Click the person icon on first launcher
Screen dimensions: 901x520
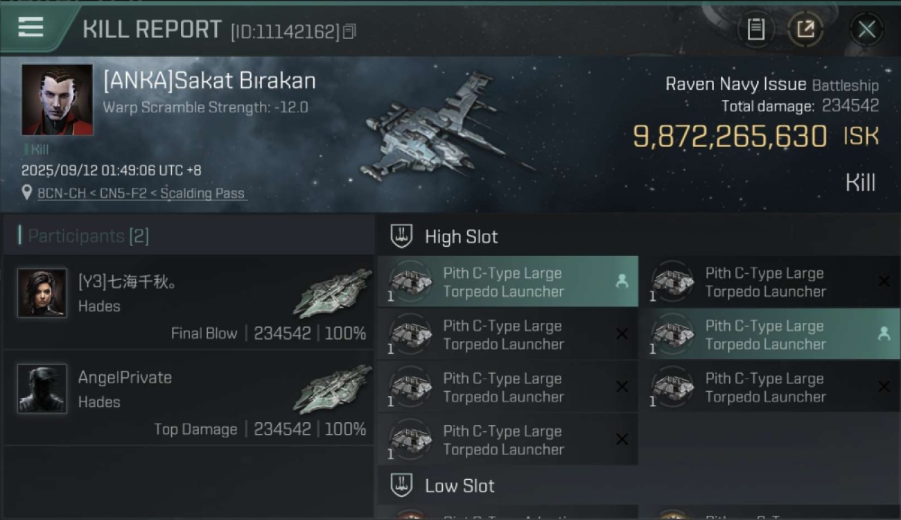(622, 281)
